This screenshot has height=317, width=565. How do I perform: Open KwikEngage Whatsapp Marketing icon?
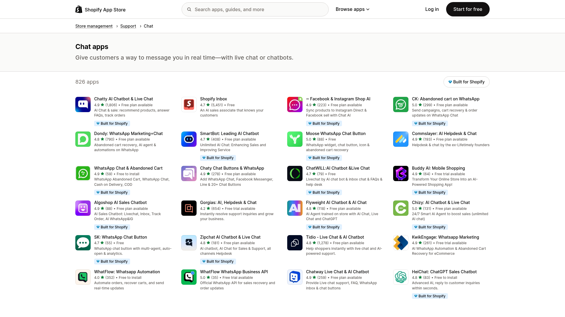pos(401,243)
